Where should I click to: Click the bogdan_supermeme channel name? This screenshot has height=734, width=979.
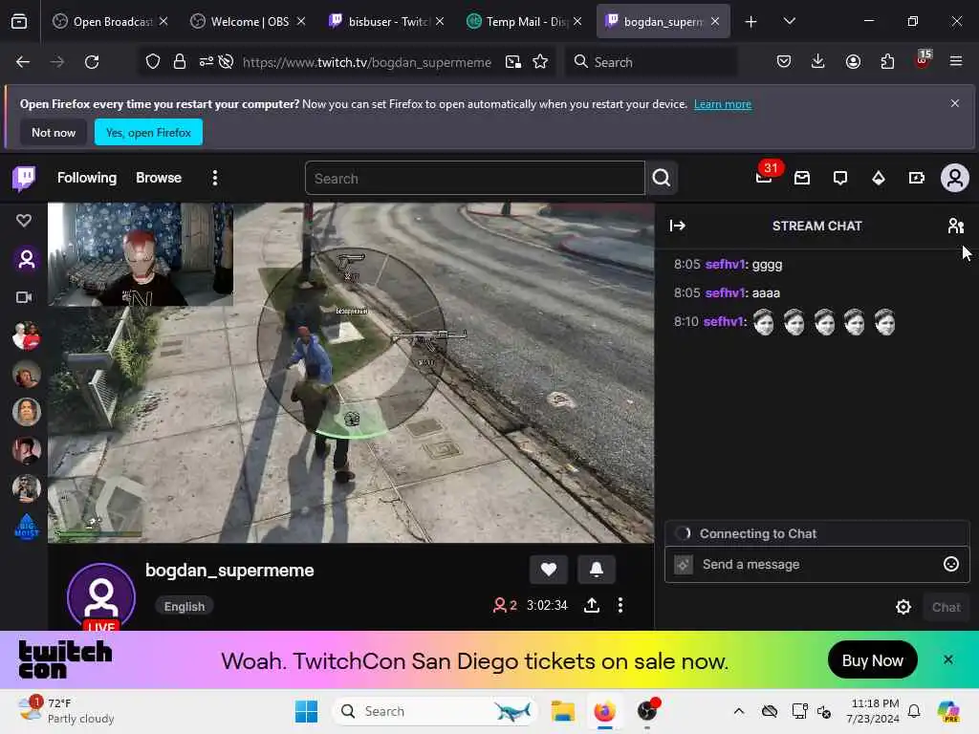[x=229, y=571]
